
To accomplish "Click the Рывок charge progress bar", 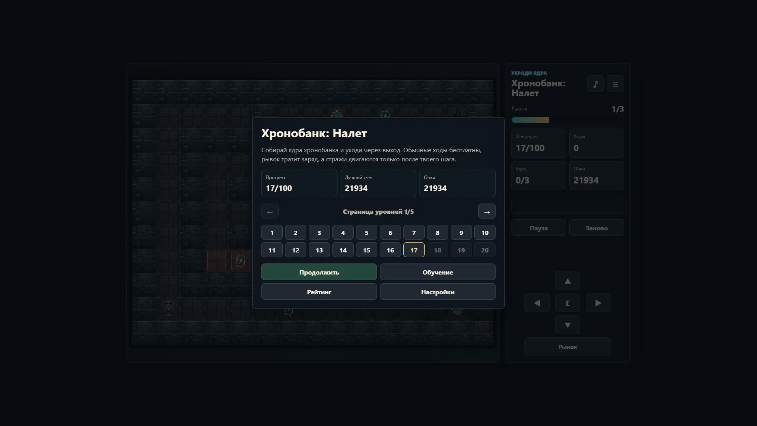I will point(567,120).
